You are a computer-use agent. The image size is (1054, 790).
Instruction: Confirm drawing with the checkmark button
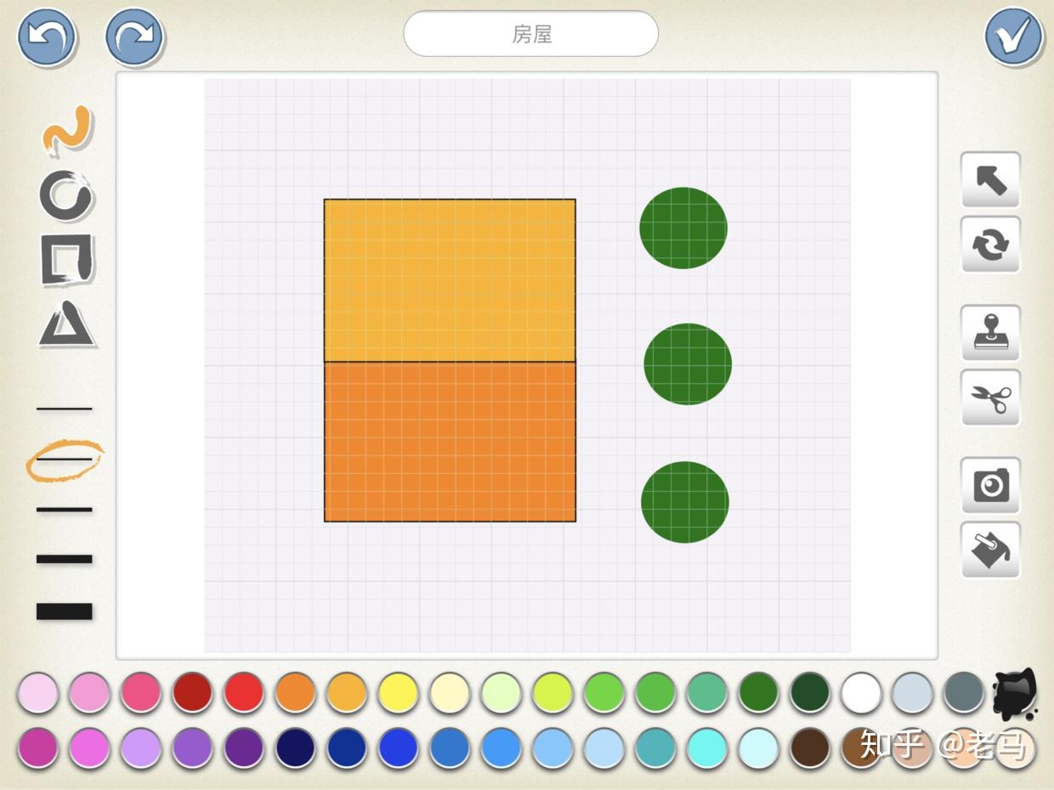point(1014,37)
